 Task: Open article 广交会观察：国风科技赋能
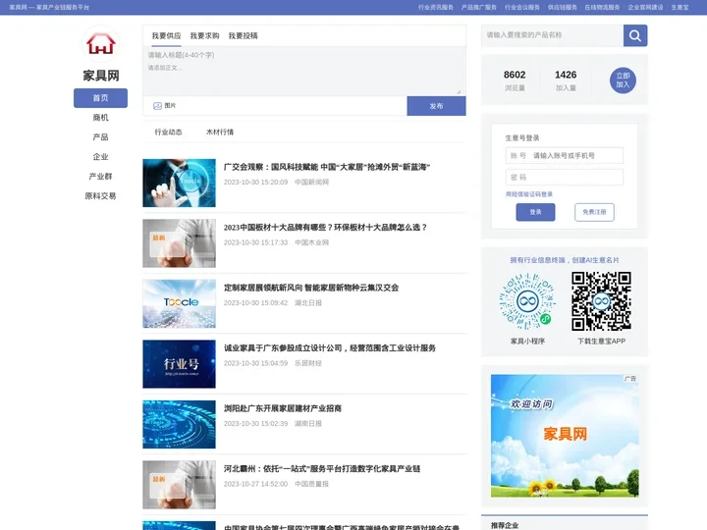(x=327, y=167)
